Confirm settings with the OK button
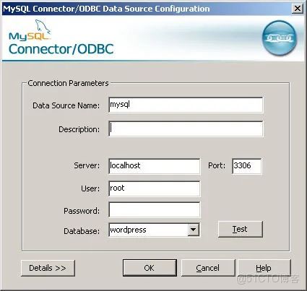 coord(150,268)
